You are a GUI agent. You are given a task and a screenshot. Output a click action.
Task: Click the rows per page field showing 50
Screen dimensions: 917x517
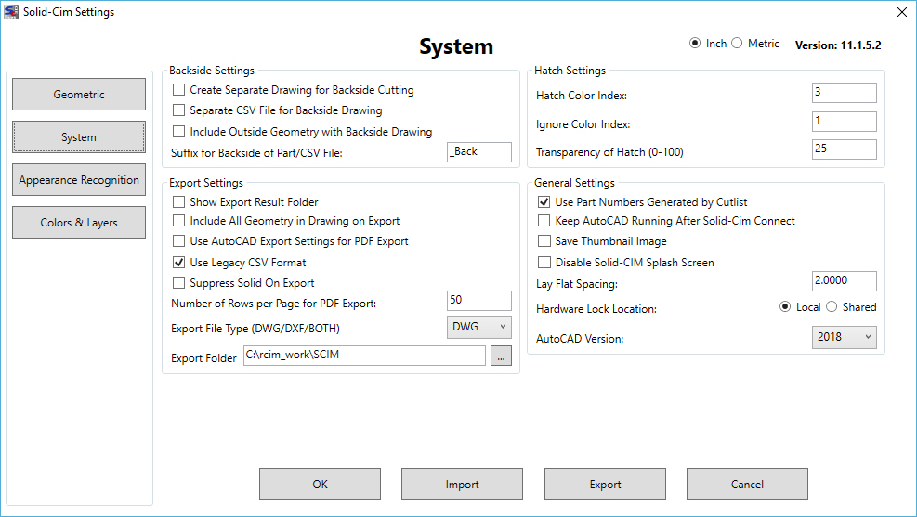pos(479,301)
